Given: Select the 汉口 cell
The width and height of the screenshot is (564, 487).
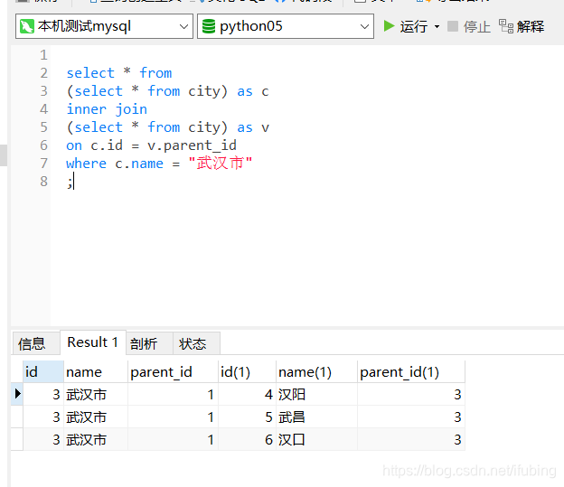Looking at the screenshot, I should point(316,439).
